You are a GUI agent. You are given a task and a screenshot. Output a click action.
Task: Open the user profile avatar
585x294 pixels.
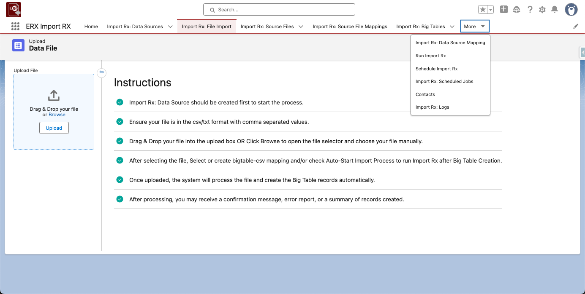coord(571,10)
